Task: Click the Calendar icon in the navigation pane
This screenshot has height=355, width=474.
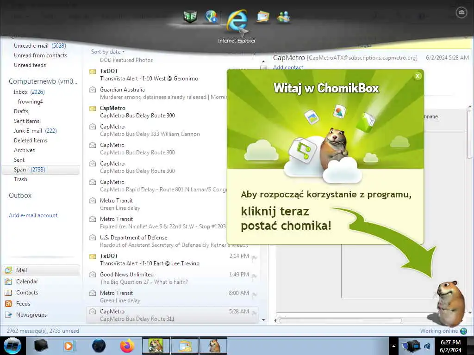Action: pyautogui.click(x=8, y=282)
